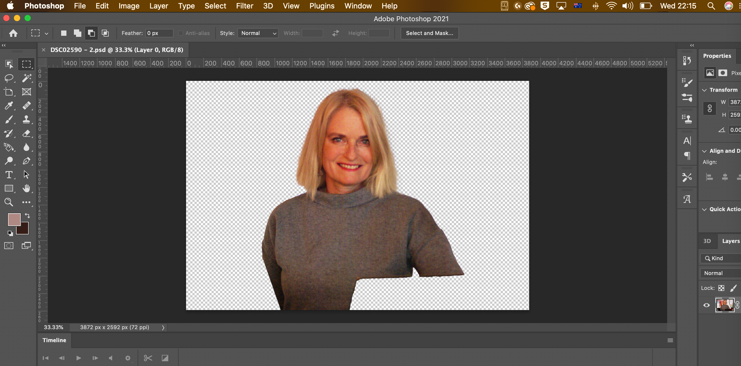Open the Filter menu
This screenshot has width=741, height=366.
pos(244,6)
